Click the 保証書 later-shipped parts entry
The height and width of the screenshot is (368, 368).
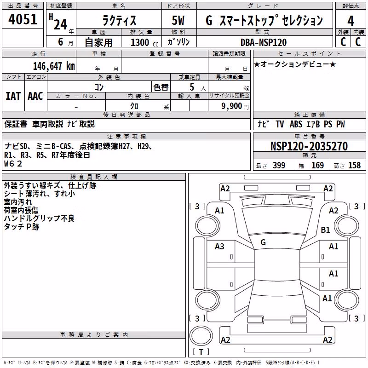[16, 124]
